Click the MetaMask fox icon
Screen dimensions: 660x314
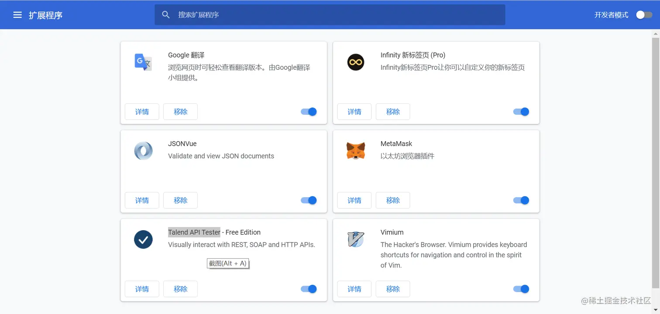tap(356, 151)
